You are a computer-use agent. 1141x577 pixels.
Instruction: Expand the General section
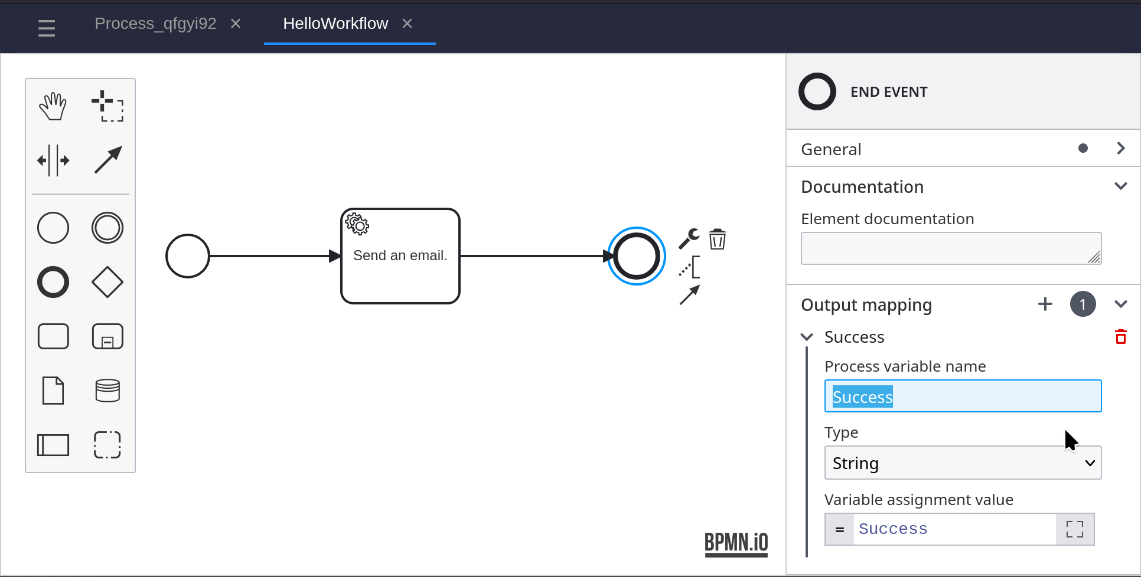tap(1120, 149)
